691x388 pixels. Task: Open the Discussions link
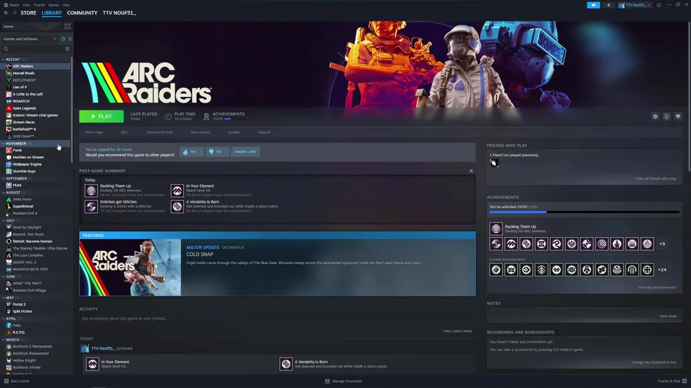pyautogui.click(x=200, y=132)
